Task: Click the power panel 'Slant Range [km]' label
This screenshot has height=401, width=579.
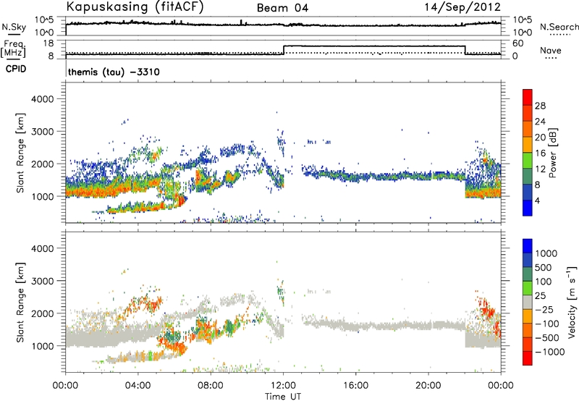Action: coord(20,153)
